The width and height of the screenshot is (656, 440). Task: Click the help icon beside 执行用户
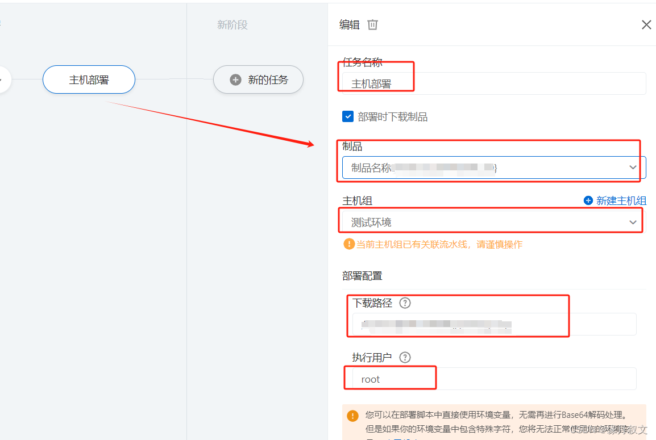[x=405, y=358]
